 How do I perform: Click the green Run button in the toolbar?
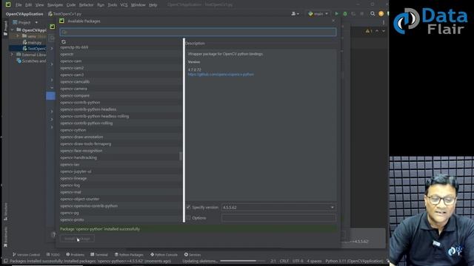tap(336, 13)
